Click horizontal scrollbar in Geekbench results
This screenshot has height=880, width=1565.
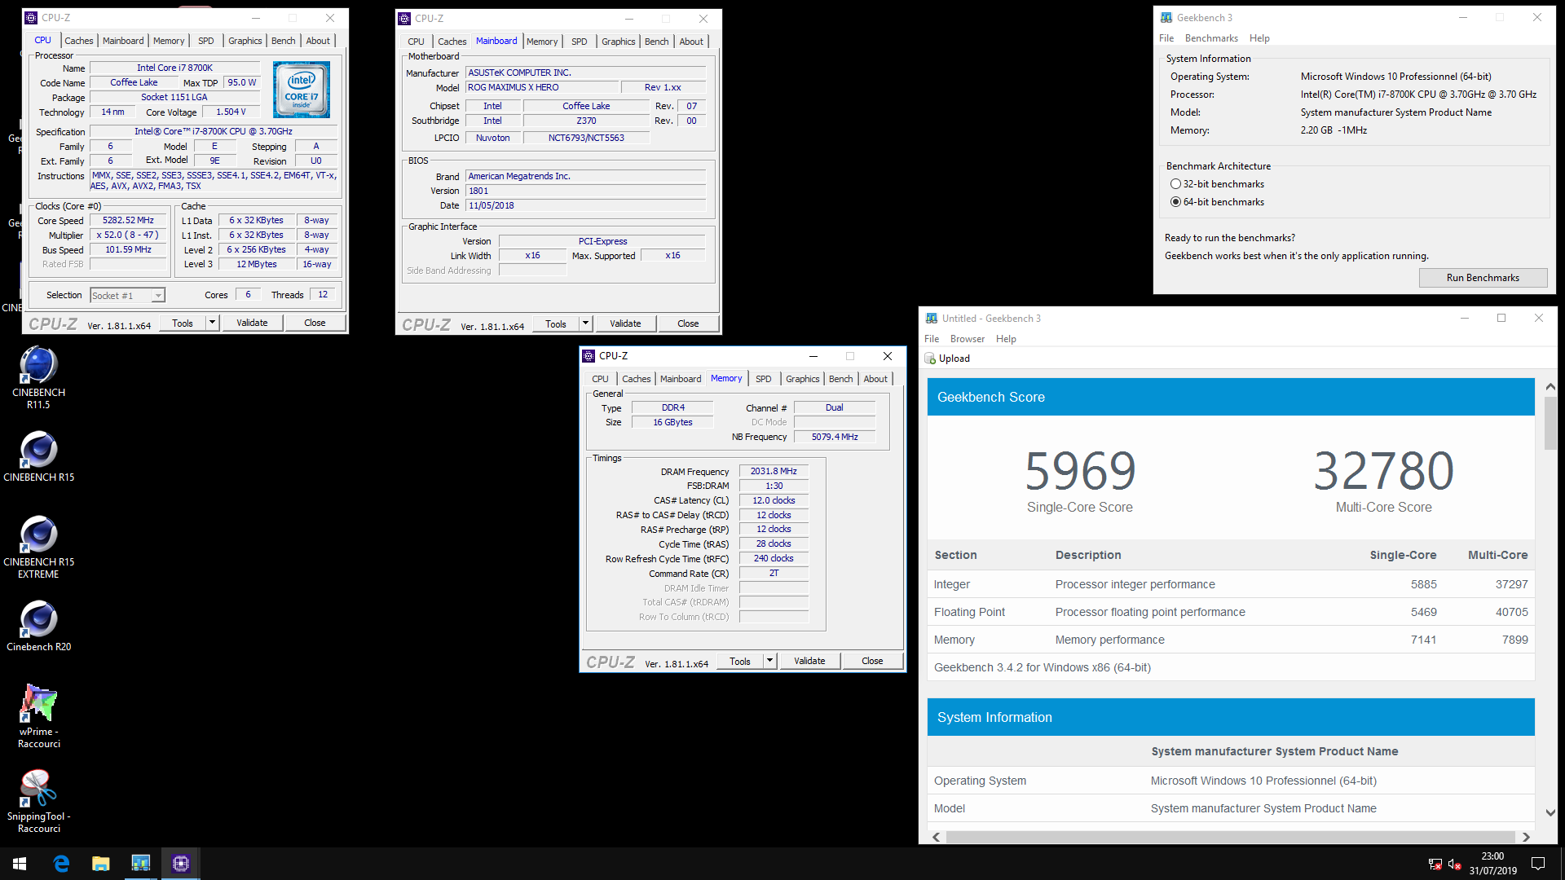click(1230, 837)
